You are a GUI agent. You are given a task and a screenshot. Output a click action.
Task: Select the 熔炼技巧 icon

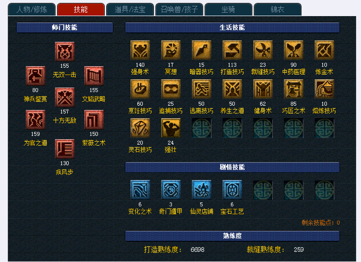(x=324, y=89)
